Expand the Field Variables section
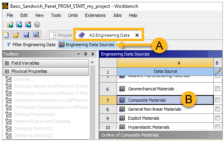The image size is (224, 142). tap(7, 63)
